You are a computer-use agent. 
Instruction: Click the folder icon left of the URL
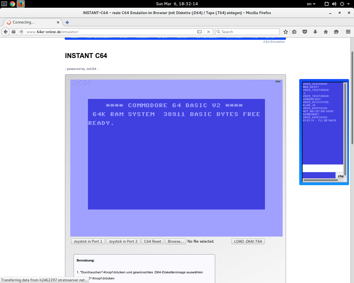[x=14, y=32]
